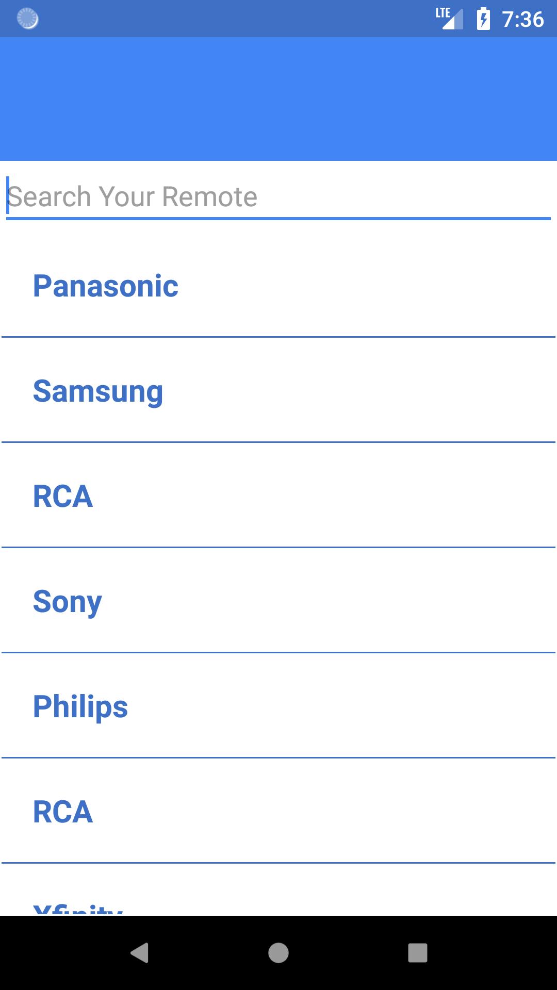Image resolution: width=557 pixels, height=990 pixels.
Task: Tap the loading spinner status icon
Action: pyautogui.click(x=28, y=19)
